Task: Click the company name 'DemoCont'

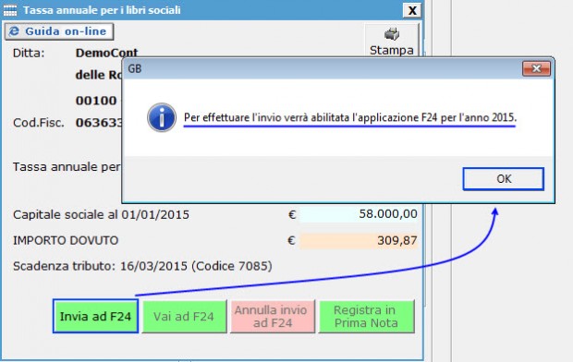Action: 106,54
